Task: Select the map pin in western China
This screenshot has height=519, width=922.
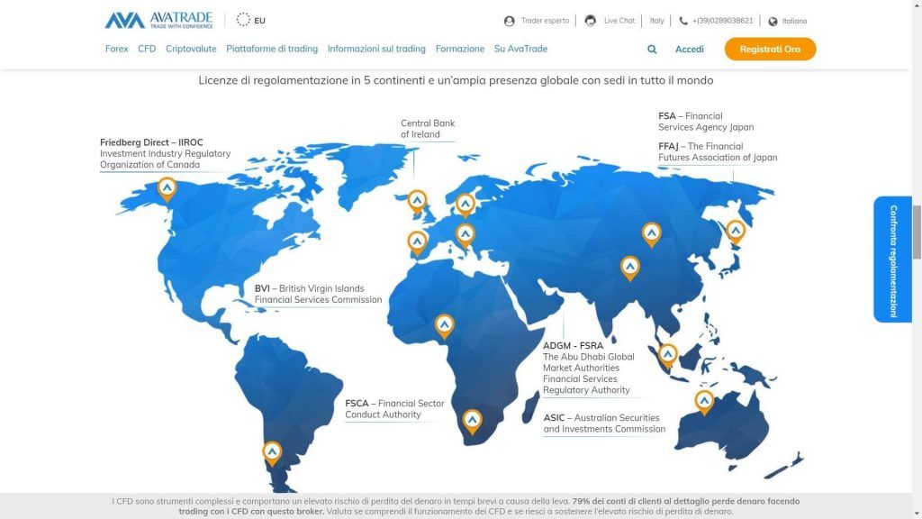Action: (x=629, y=269)
